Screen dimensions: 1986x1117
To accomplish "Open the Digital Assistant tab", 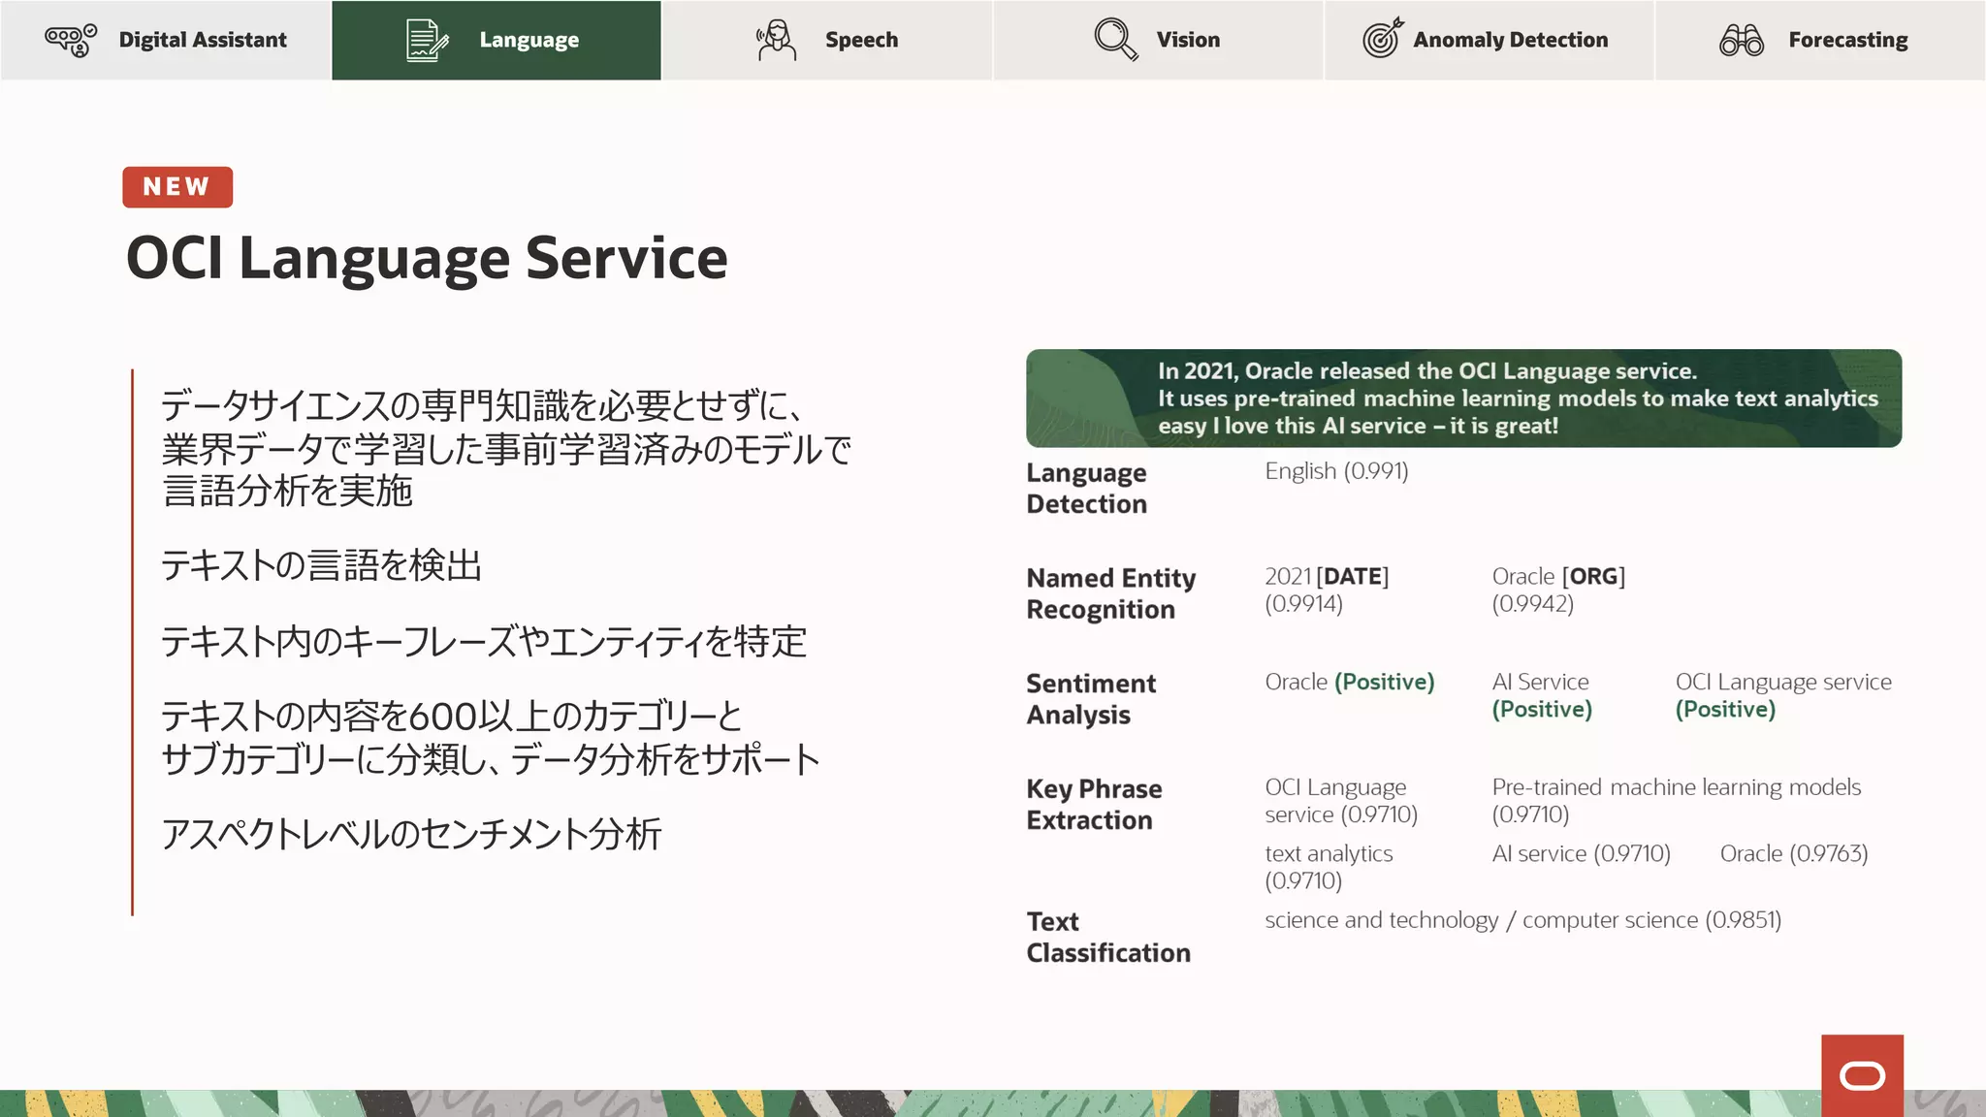I will click(x=165, y=40).
